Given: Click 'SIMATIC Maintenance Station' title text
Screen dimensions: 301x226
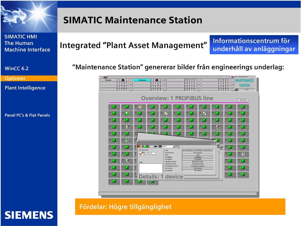Looking at the screenshot, I should pyautogui.click(x=133, y=20).
